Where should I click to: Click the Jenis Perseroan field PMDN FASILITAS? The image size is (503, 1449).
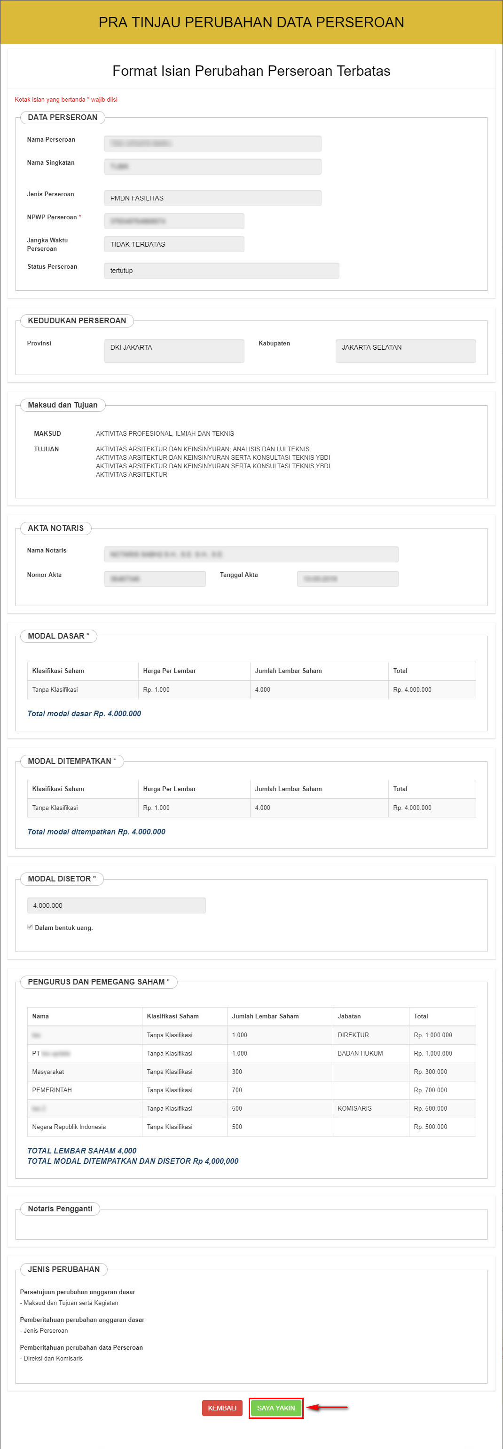[212, 198]
